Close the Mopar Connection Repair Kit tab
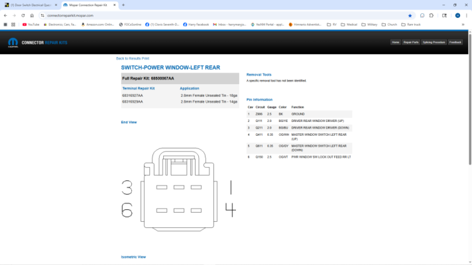The height and width of the screenshot is (265, 472). pos(115,5)
